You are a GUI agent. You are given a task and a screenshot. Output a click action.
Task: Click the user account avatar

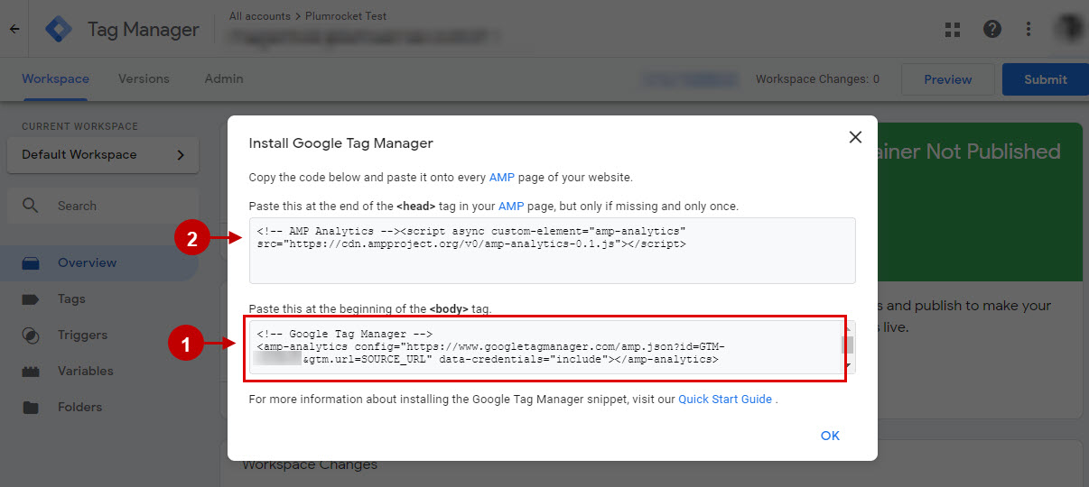pyautogui.click(x=1070, y=28)
